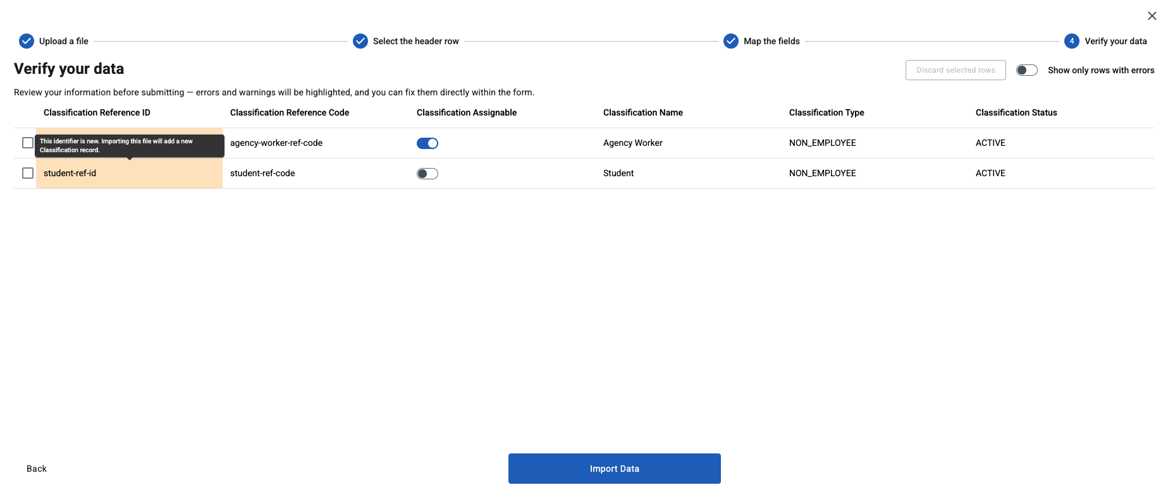The height and width of the screenshot is (497, 1168).
Task: Click the Select the header row checkmark icon
Action: pyautogui.click(x=360, y=41)
